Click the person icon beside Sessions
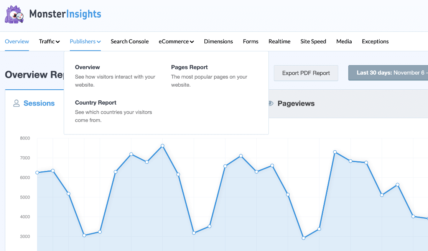This screenshot has width=428, height=251. 16,103
